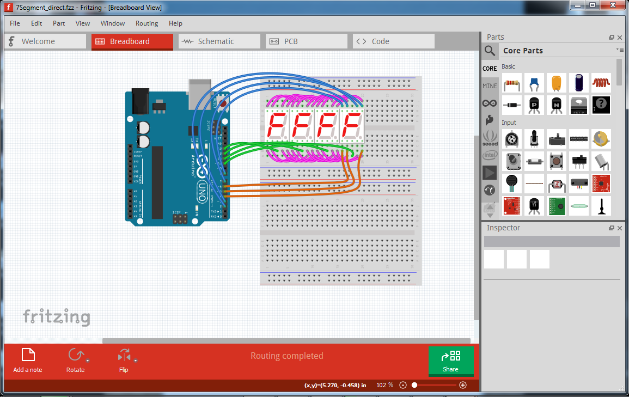
Task: Pick the diode part
Action: click(512, 105)
